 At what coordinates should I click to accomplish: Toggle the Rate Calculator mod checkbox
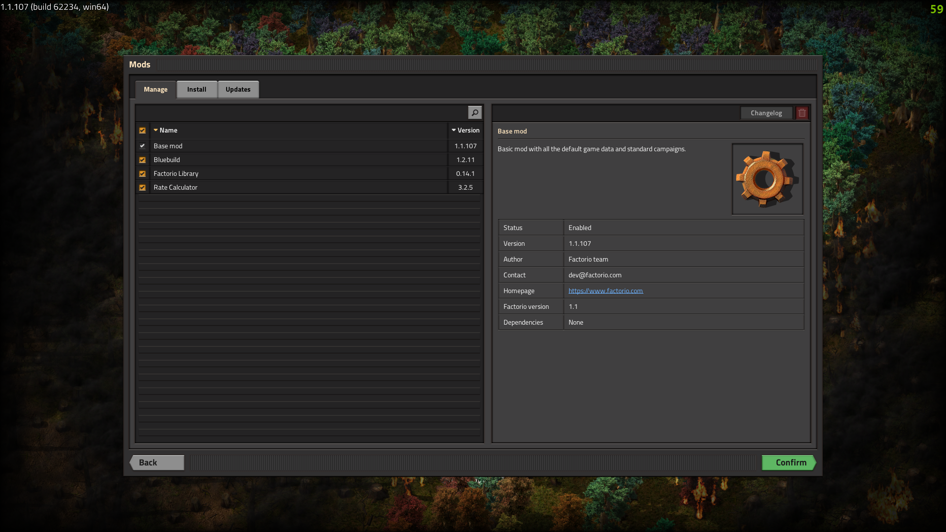point(142,188)
